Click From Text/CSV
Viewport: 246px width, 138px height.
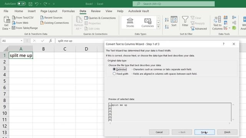pyautogui.click(x=23, y=18)
